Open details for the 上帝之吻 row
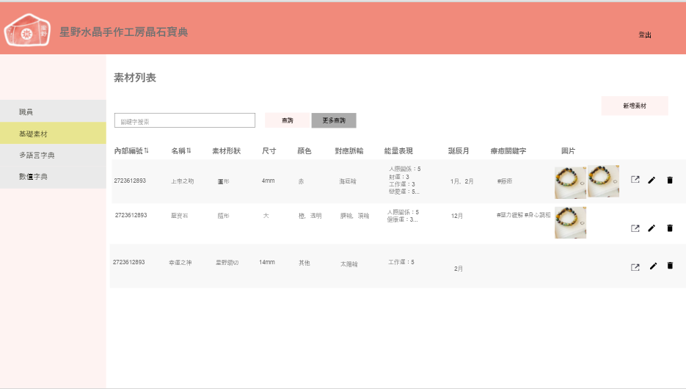Image resolution: width=686 pixels, height=389 pixels. 635,180
